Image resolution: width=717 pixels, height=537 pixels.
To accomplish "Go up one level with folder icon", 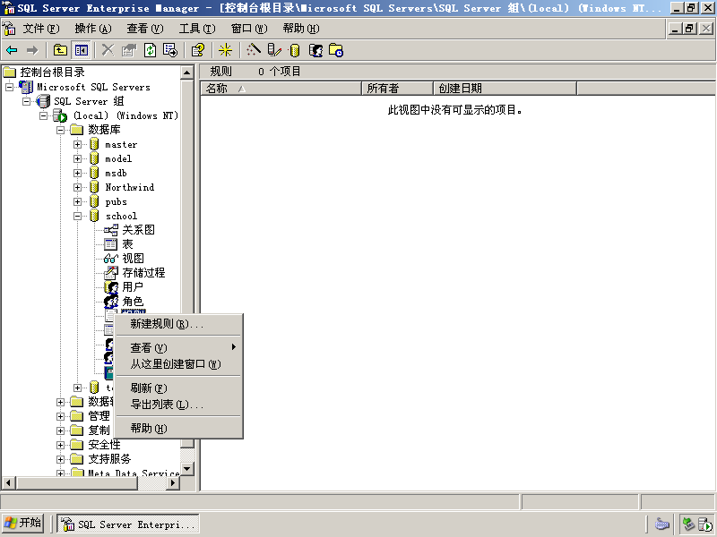I will 60,50.
